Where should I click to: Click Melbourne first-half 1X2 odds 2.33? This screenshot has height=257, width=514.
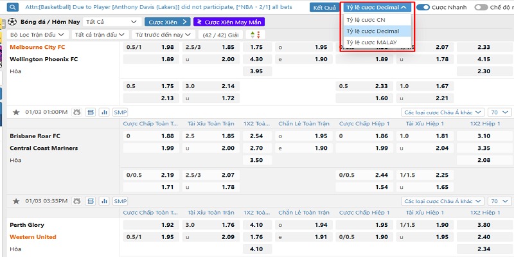point(485,47)
